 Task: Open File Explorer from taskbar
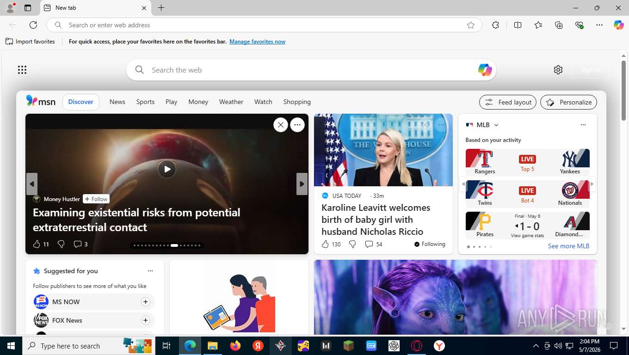tap(213, 346)
